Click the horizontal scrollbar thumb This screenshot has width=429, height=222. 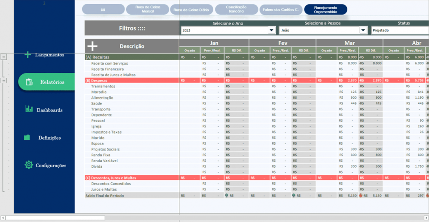(55, 218)
